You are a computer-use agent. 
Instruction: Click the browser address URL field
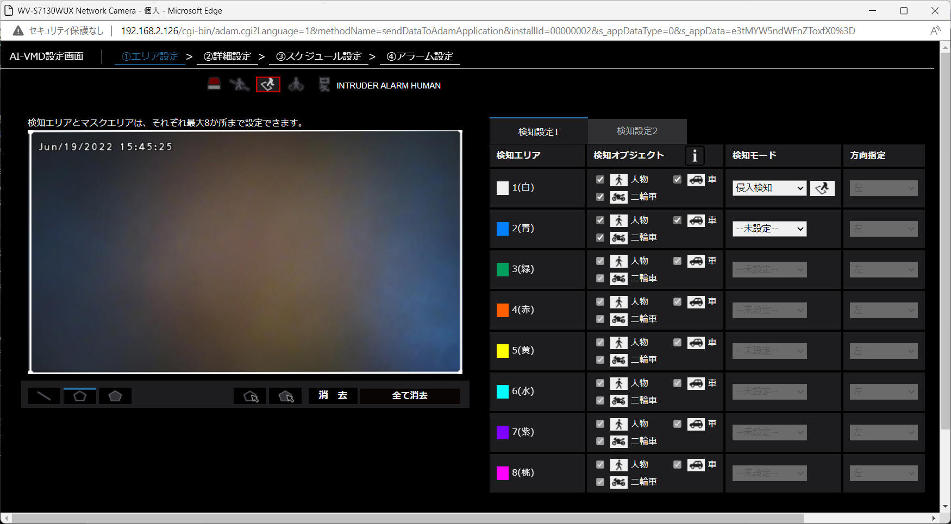pyautogui.click(x=488, y=31)
